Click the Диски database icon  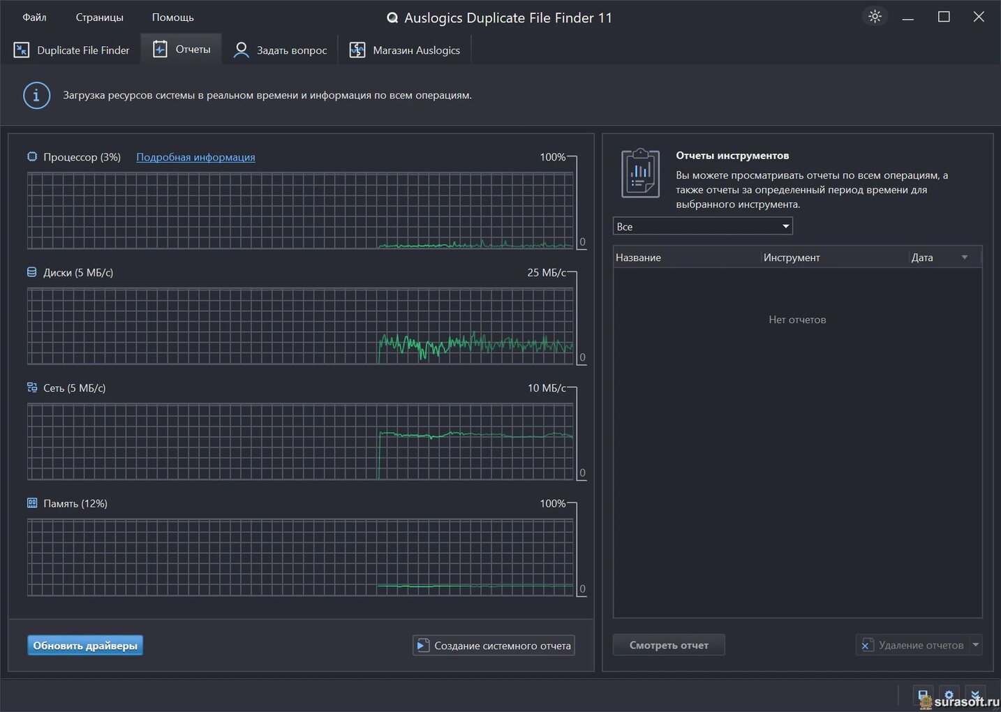click(32, 272)
